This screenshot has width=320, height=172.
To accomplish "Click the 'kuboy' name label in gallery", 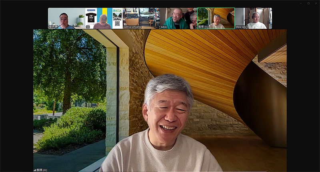I will point(164,27).
